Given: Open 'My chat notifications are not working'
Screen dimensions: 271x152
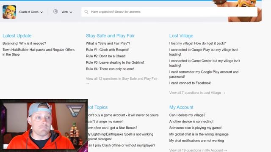Looking at the screenshot, I should pyautogui.click(x=196, y=141).
